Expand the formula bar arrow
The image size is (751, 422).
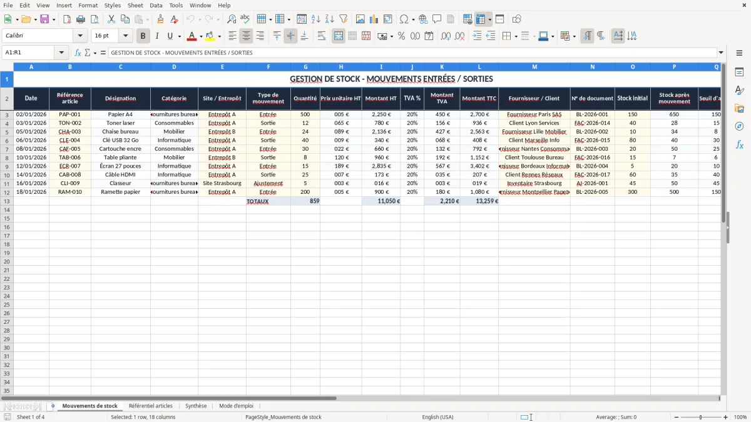tap(721, 53)
